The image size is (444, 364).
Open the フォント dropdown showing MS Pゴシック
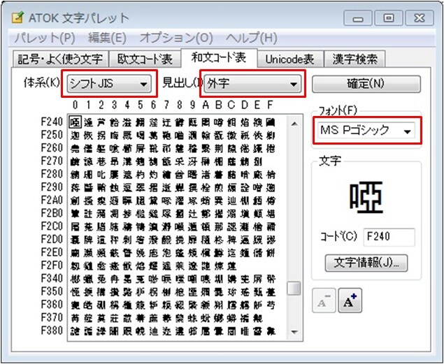tap(366, 131)
